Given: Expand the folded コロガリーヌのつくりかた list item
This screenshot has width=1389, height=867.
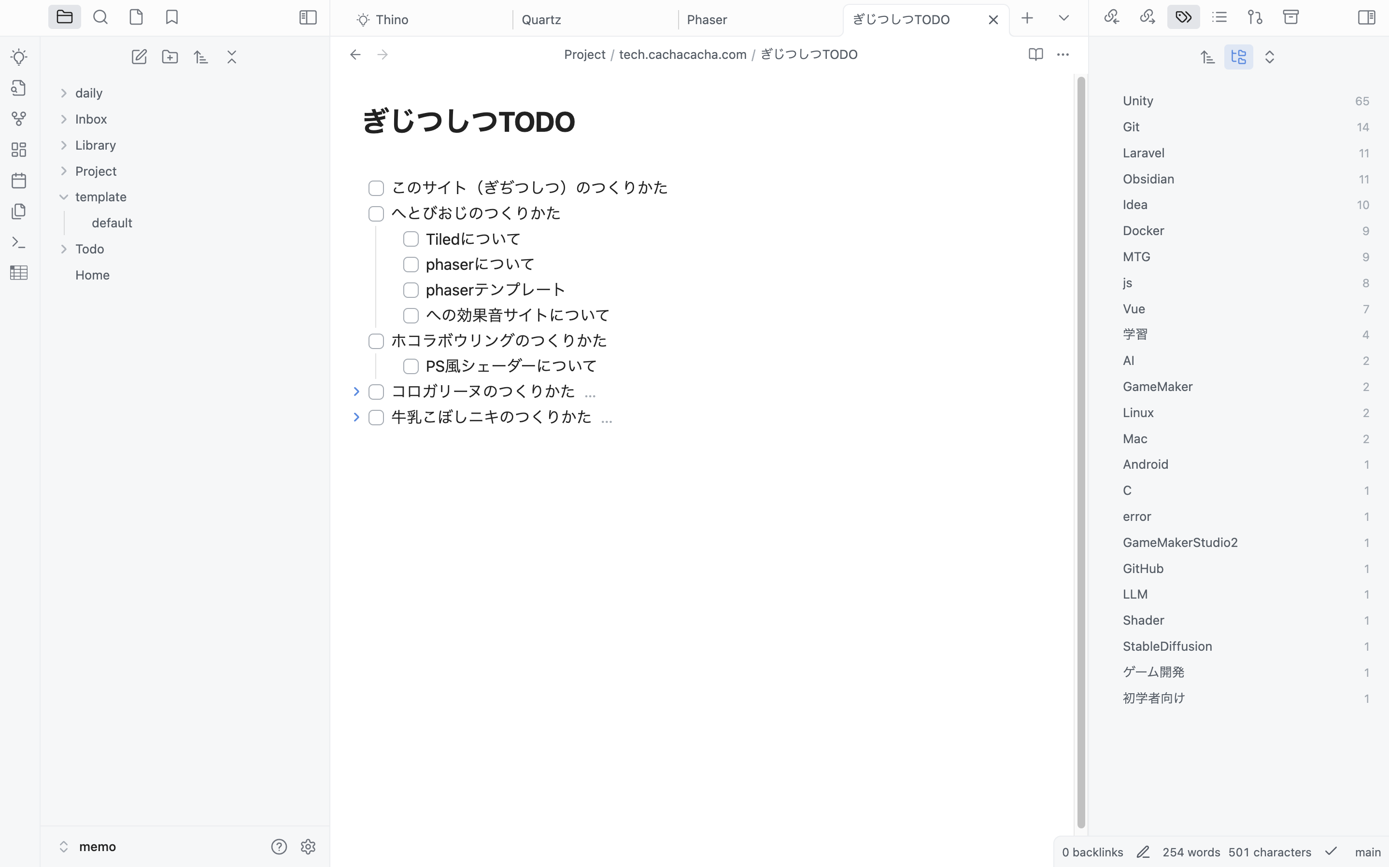Looking at the screenshot, I should point(356,392).
